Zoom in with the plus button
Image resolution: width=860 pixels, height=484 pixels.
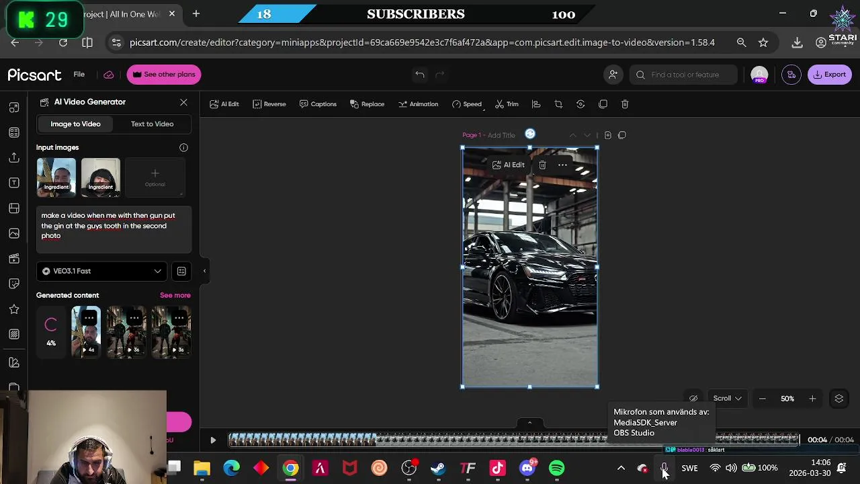click(812, 399)
